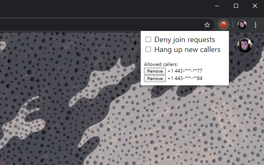The height and width of the screenshot is (165, 264).
Task: Open the red phone extension icon
Action: (x=224, y=25)
